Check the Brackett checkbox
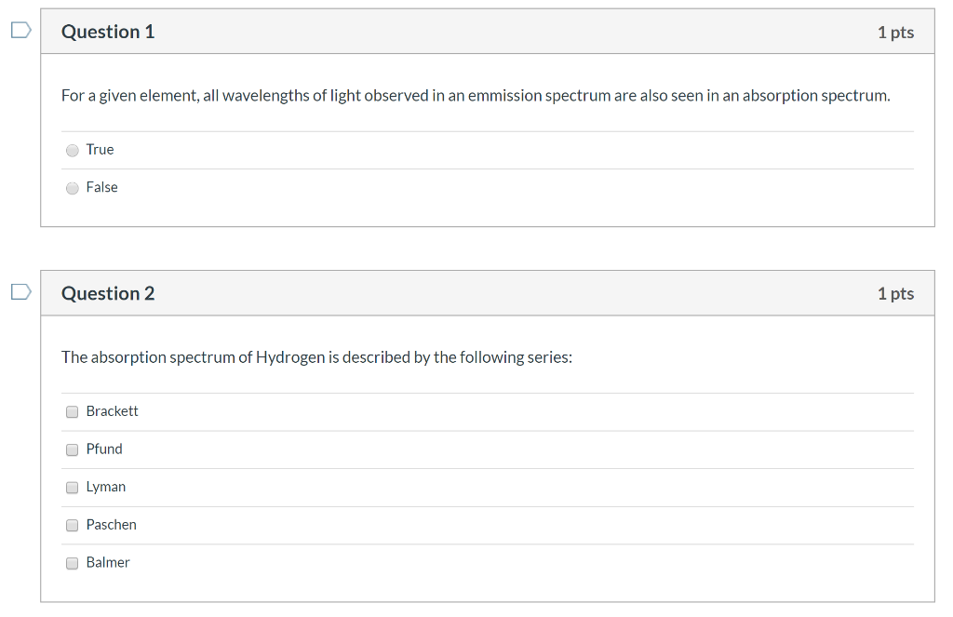The width and height of the screenshot is (953, 617). [x=72, y=411]
